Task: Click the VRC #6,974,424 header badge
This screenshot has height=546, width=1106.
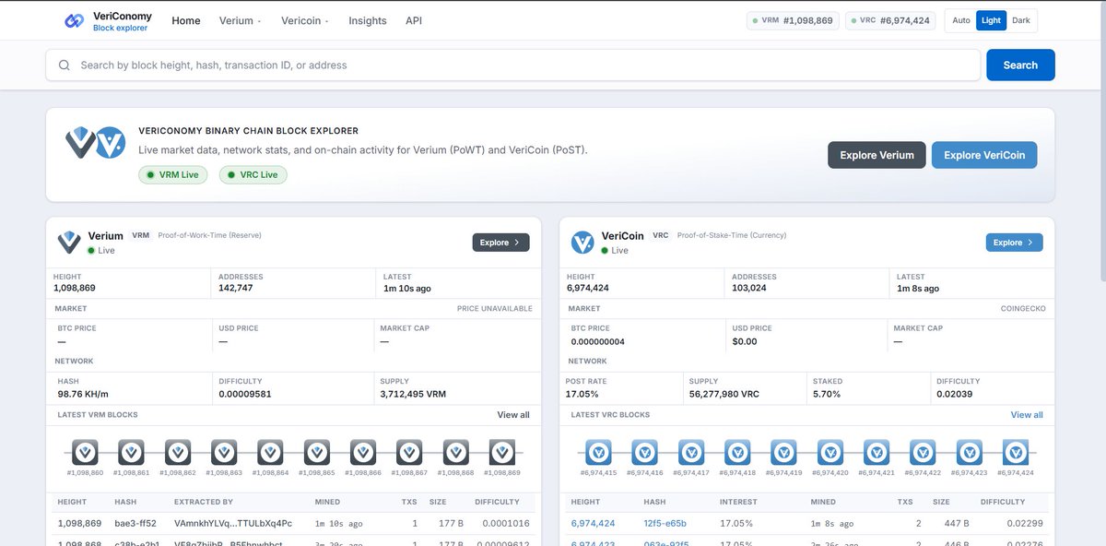Action: 890,20
